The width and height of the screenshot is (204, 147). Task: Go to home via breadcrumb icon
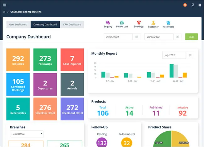tap(4, 12)
